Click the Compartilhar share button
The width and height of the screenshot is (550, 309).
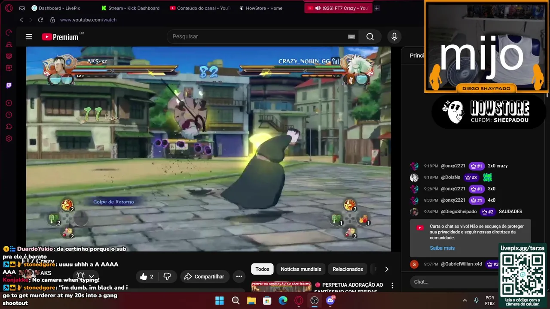tap(205, 277)
